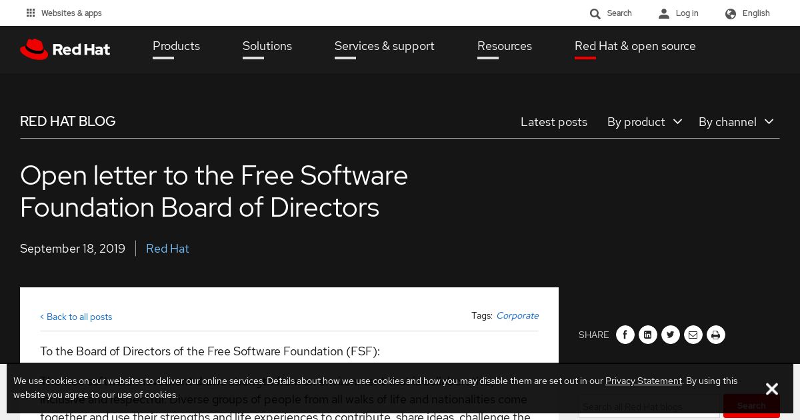This screenshot has height=420, width=800.
Task: Click the RED HAT BLOG heading
Action: click(x=68, y=121)
